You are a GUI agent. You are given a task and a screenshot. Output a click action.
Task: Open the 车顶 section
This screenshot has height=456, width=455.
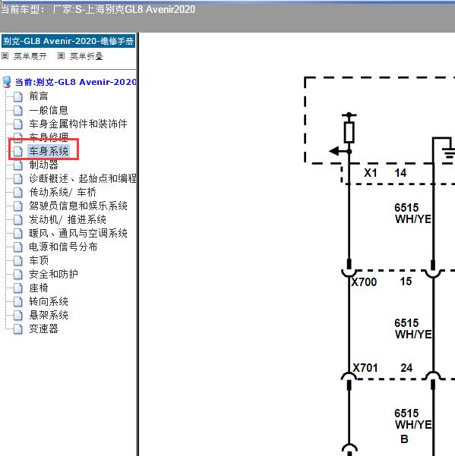click(x=39, y=260)
